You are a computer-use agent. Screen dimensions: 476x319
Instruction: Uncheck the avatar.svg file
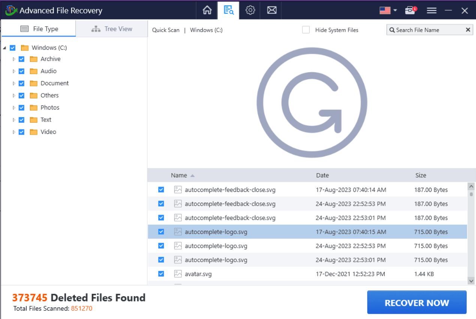(x=161, y=273)
